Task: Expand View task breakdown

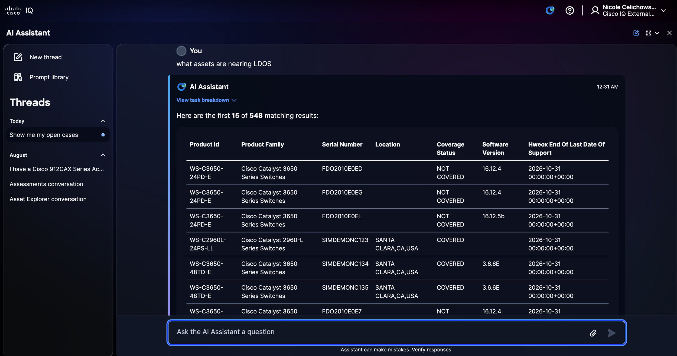Action: [x=206, y=100]
